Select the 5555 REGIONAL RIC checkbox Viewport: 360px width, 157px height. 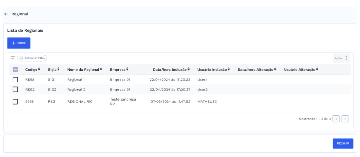(15, 102)
